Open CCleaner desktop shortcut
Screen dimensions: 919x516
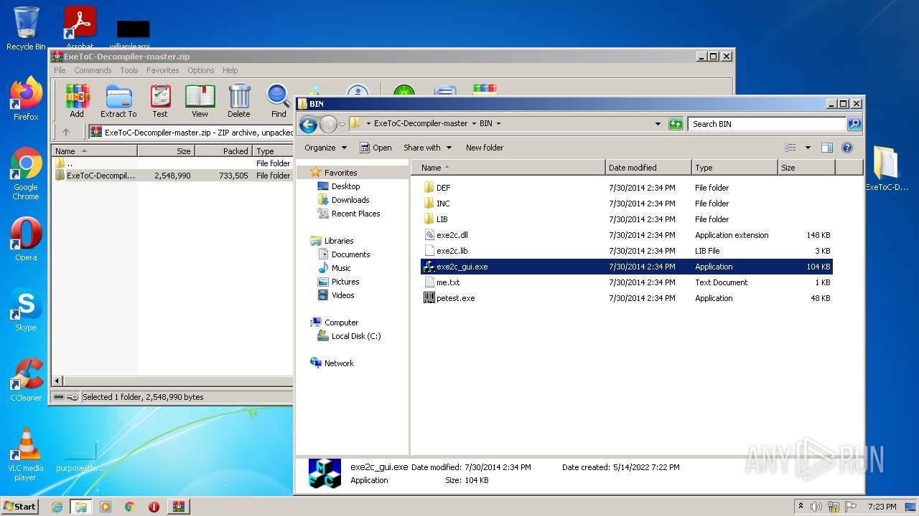26,380
